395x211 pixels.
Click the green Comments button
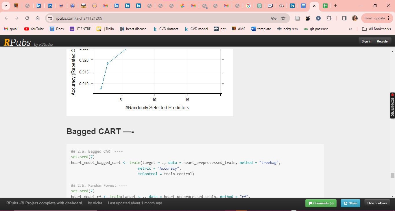321,203
